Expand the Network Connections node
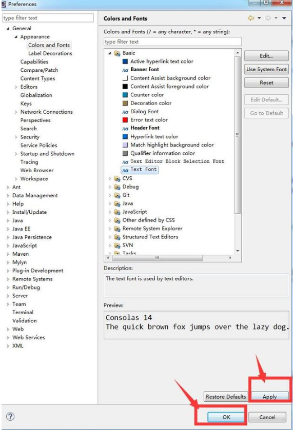The height and width of the screenshot is (430, 293). click(x=16, y=112)
